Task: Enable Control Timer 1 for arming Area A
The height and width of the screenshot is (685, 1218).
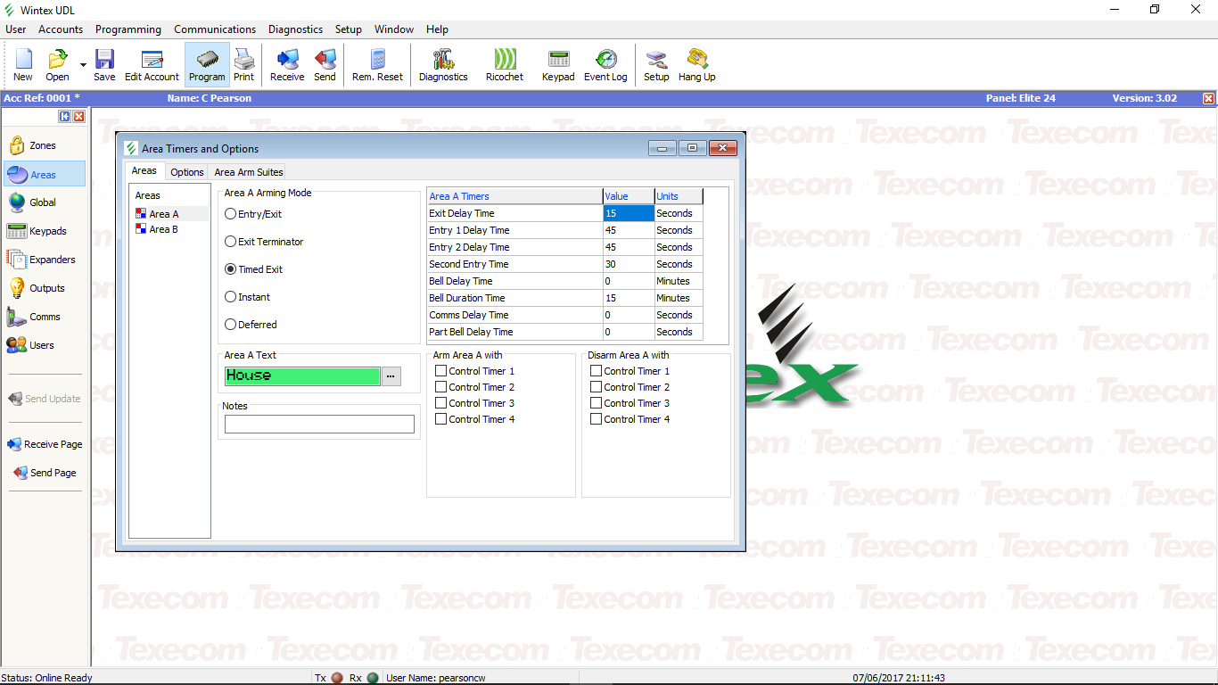Action: [x=441, y=371]
